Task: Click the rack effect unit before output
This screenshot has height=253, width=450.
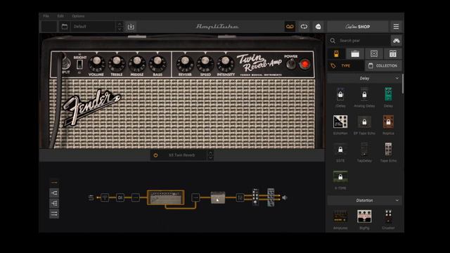Action: point(271,197)
